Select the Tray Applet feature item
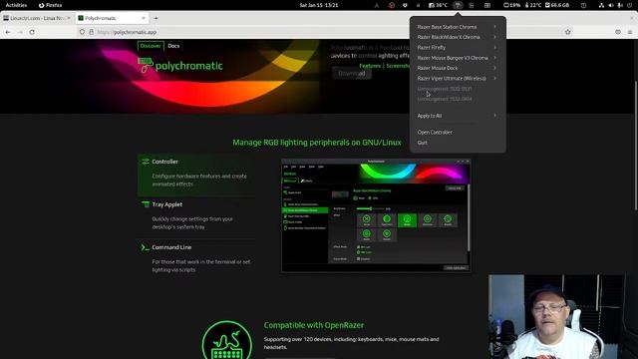The height and width of the screenshot is (359, 638). tap(197, 217)
